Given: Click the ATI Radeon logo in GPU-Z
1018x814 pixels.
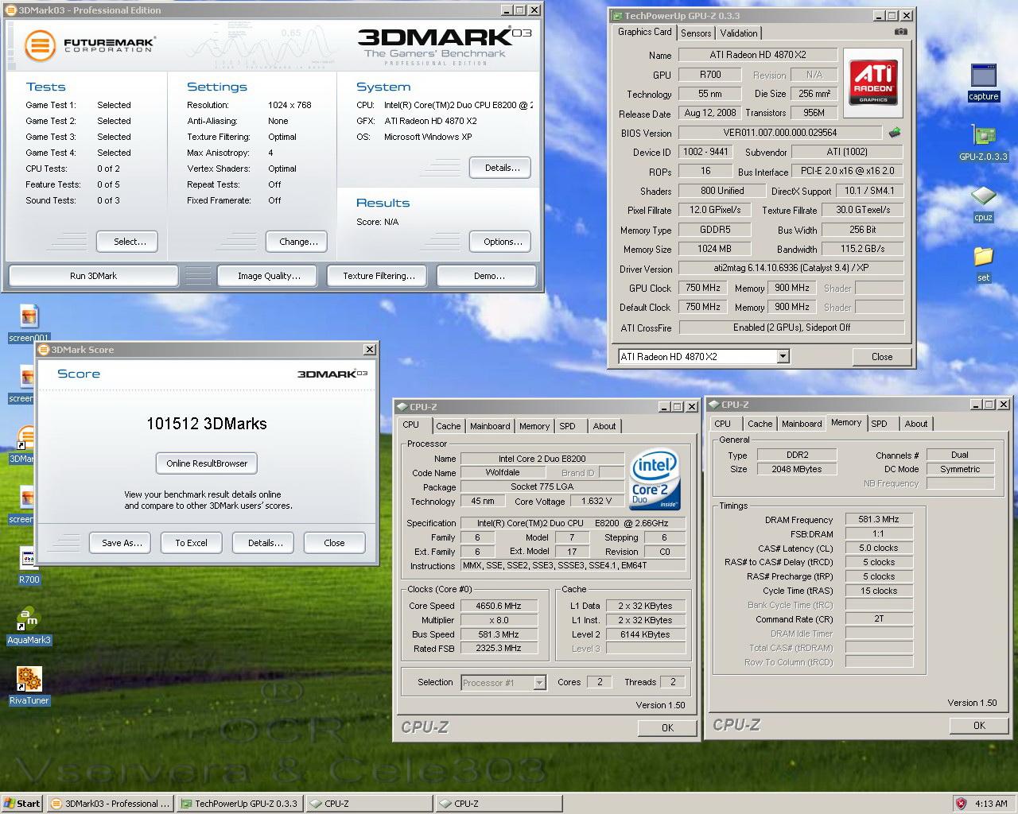Looking at the screenshot, I should click(873, 83).
